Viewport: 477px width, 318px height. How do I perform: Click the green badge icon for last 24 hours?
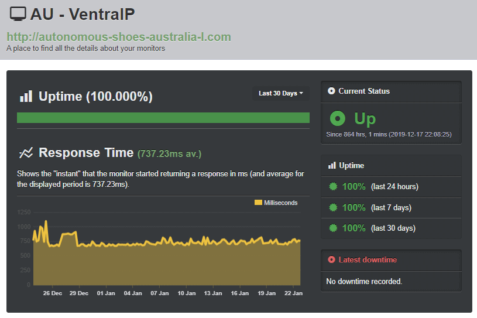[333, 186]
